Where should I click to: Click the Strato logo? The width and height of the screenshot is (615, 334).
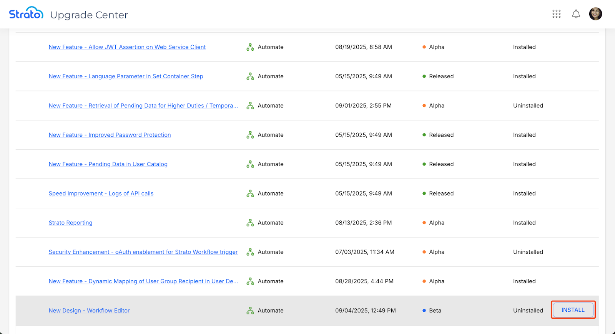[26, 13]
